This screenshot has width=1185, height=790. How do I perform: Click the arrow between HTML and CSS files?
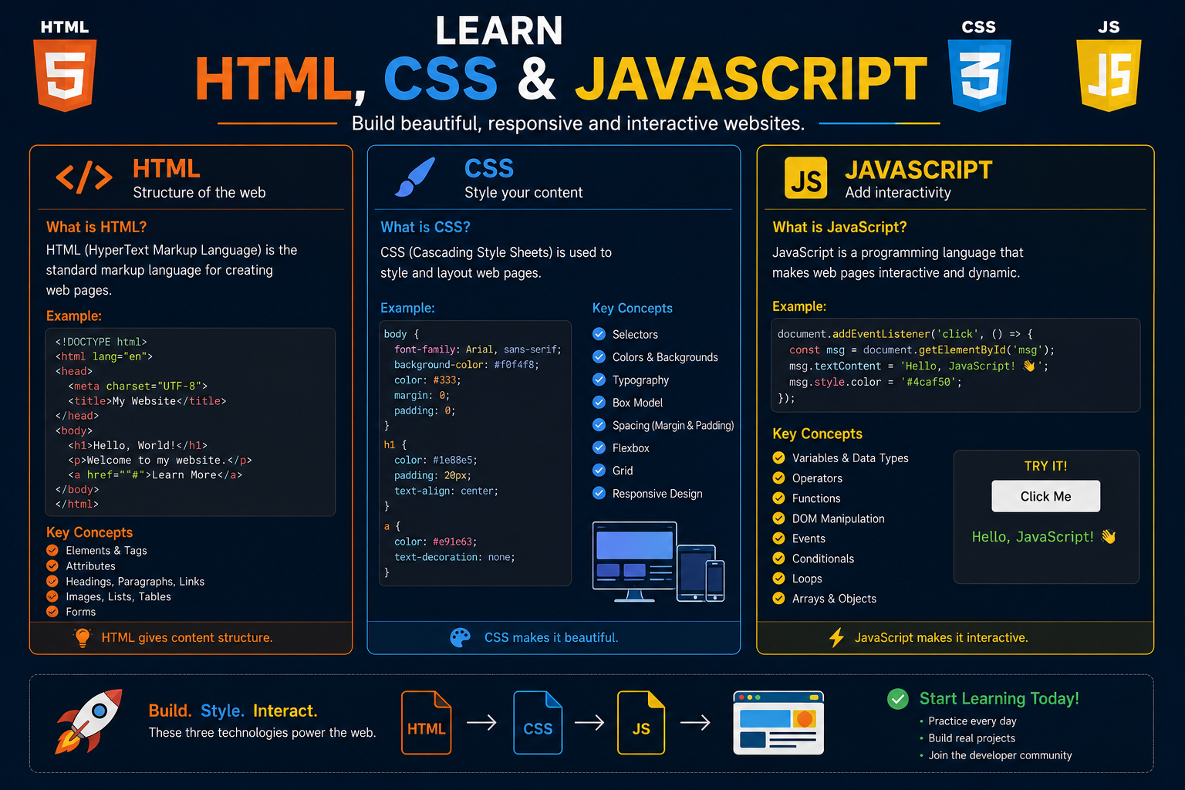(x=482, y=723)
